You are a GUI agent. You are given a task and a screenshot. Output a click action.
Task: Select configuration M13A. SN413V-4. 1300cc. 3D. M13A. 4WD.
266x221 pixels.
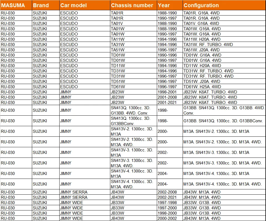pyautogui.click(x=224, y=184)
